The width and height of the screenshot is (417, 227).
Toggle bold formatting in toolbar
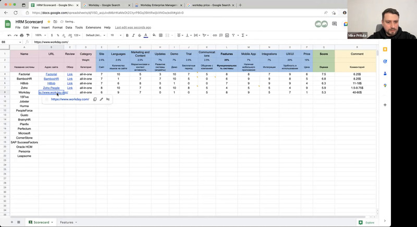[x=127, y=35]
